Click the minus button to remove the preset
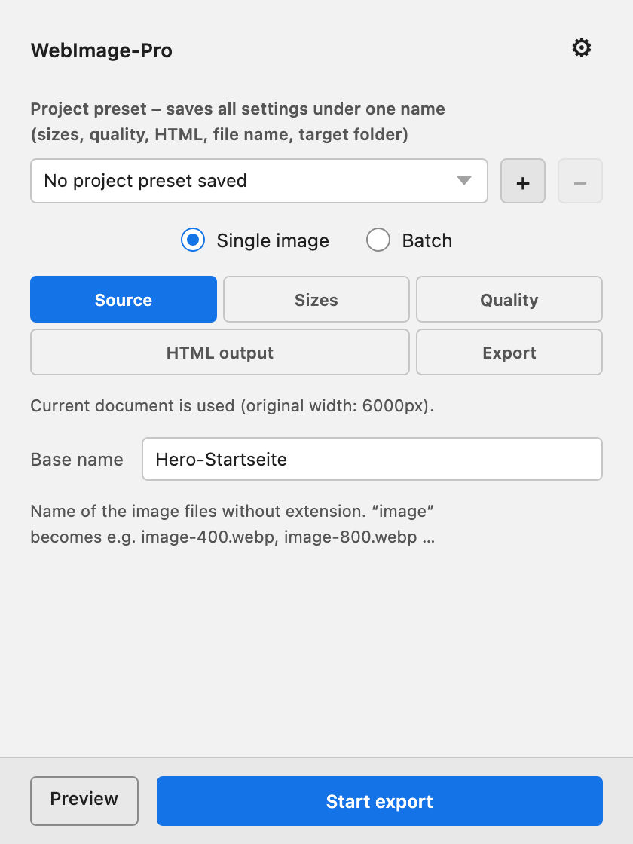This screenshot has width=633, height=844. [x=579, y=181]
